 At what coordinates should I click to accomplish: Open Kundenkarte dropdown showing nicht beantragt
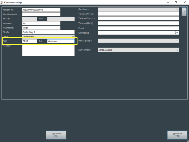(x=138, y=50)
